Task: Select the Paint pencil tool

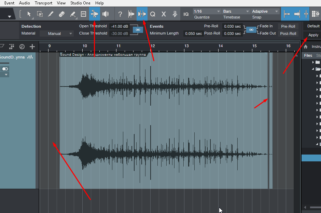Action: [x=73, y=14]
